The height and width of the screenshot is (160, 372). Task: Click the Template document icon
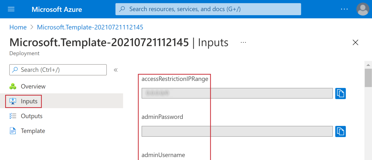coord(13,131)
